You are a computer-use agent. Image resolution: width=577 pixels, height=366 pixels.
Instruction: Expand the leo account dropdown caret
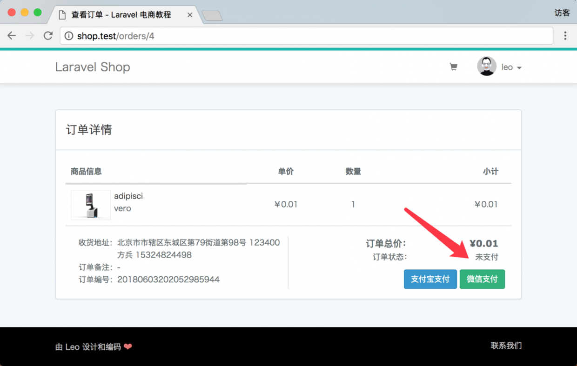[x=519, y=68]
